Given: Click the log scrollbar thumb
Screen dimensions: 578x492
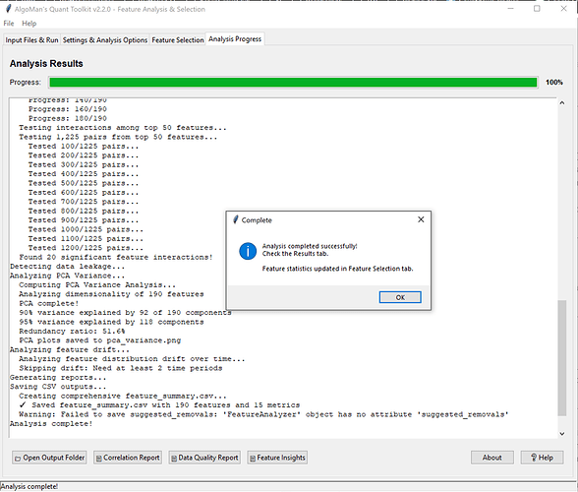Looking at the screenshot, I should click(562, 358).
